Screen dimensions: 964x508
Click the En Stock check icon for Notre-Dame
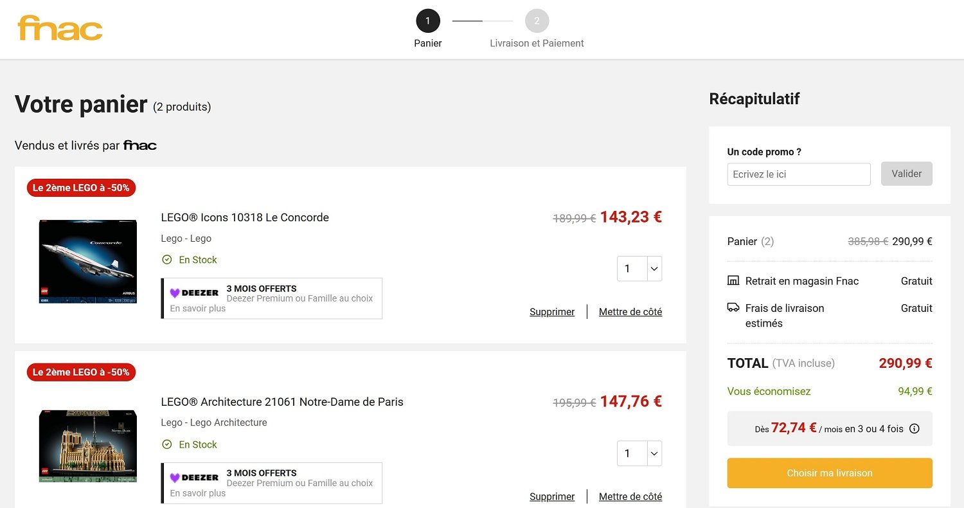tap(167, 444)
